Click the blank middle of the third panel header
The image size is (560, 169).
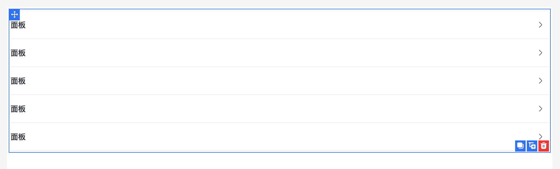(280, 81)
